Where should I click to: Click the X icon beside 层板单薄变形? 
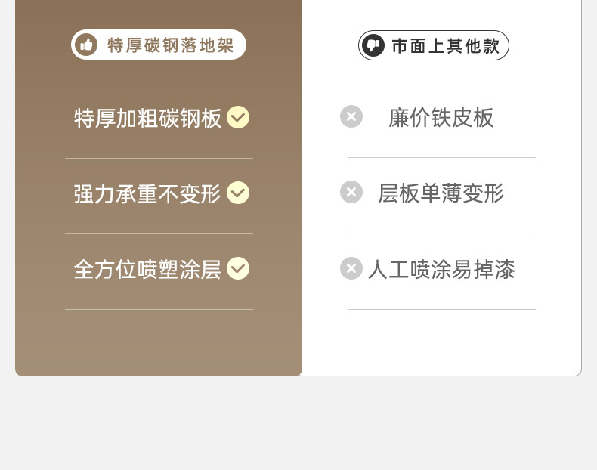[351, 192]
